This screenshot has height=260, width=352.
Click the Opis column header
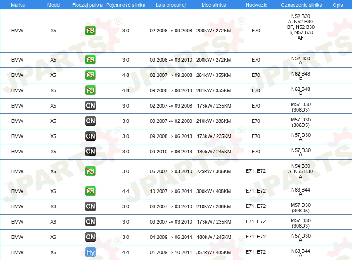pos(338,5)
